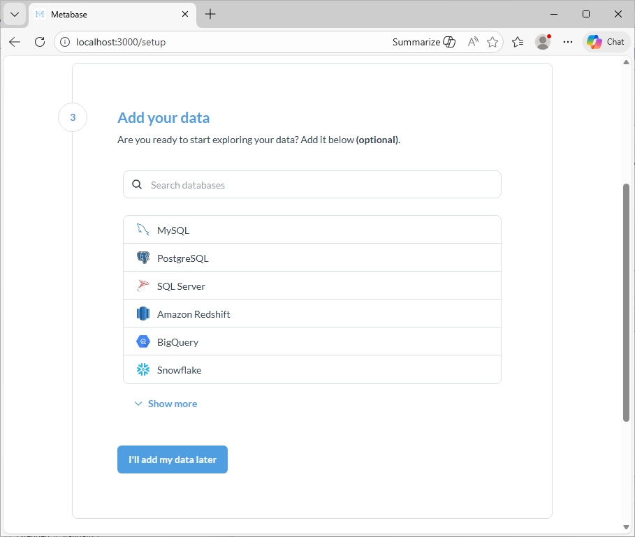The width and height of the screenshot is (635, 537).
Task: Focus the Search databases field
Action: (312, 184)
